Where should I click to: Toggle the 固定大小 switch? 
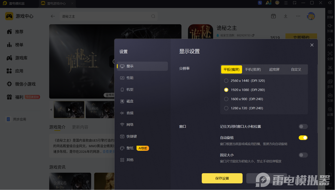[x=303, y=155]
